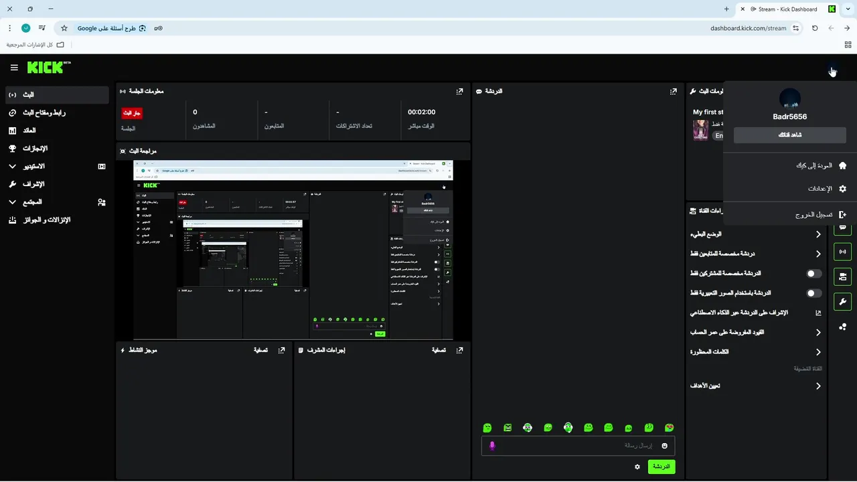Viewport: 857px width, 482px height.
Task: Reload the page in browser toolbar
Action: click(x=815, y=28)
